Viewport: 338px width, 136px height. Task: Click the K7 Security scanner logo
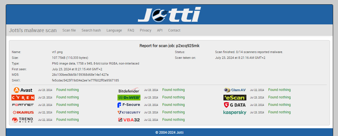pyautogui.click(x=129, y=112)
